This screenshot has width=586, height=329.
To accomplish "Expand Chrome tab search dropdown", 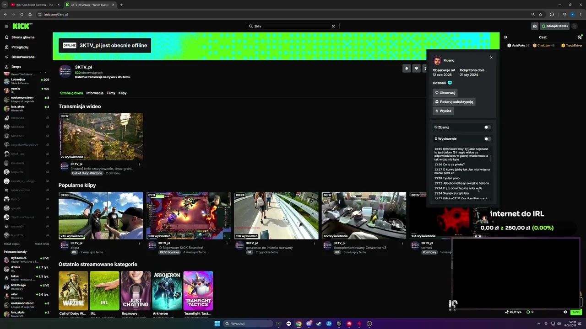I will [5, 5].
